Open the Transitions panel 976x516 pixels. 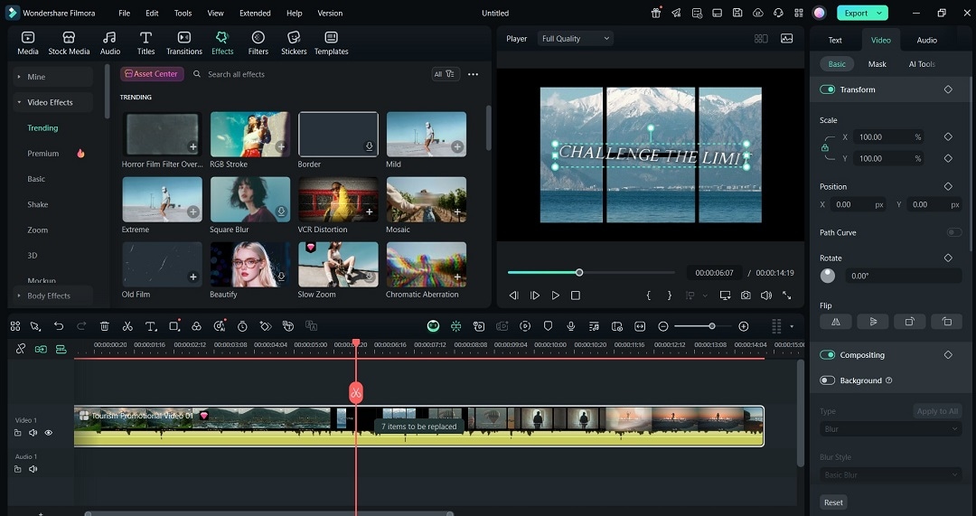[184, 43]
